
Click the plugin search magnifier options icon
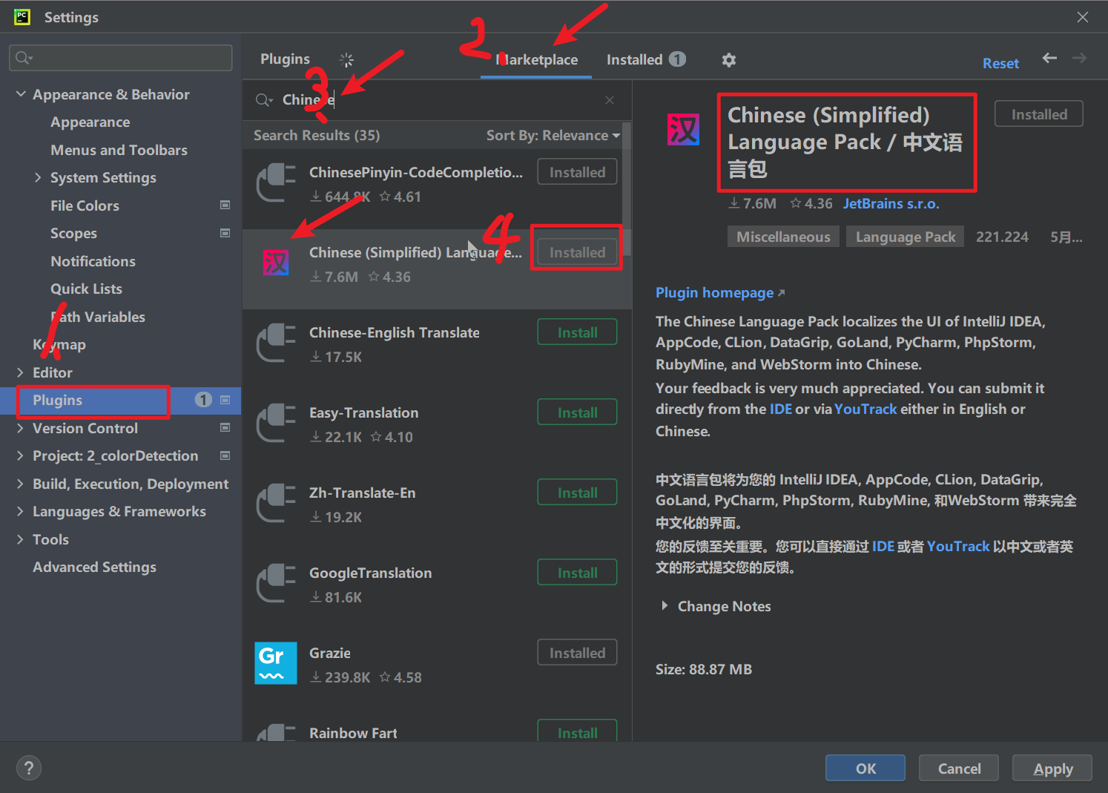264,100
